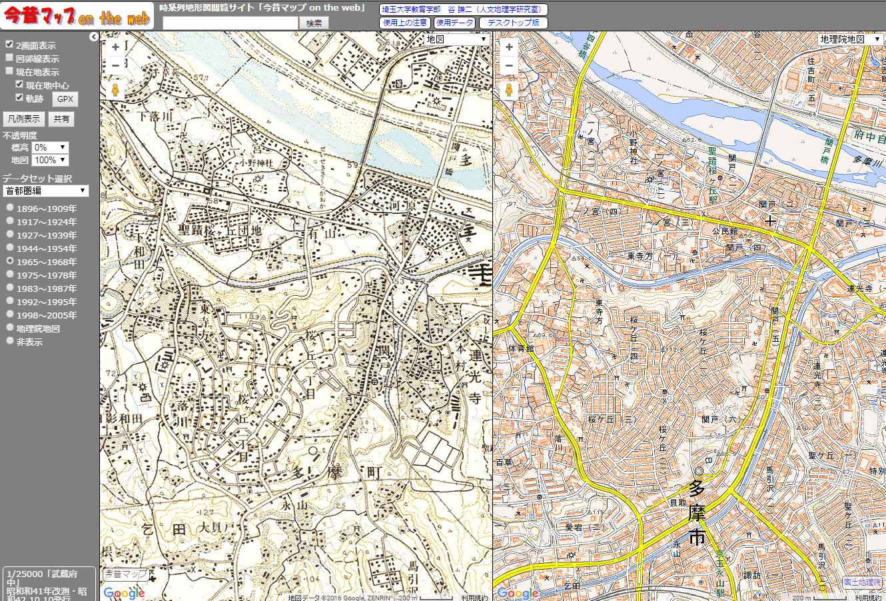
Task: Toggle 2画面表示 checkbox
Action: tap(9, 45)
